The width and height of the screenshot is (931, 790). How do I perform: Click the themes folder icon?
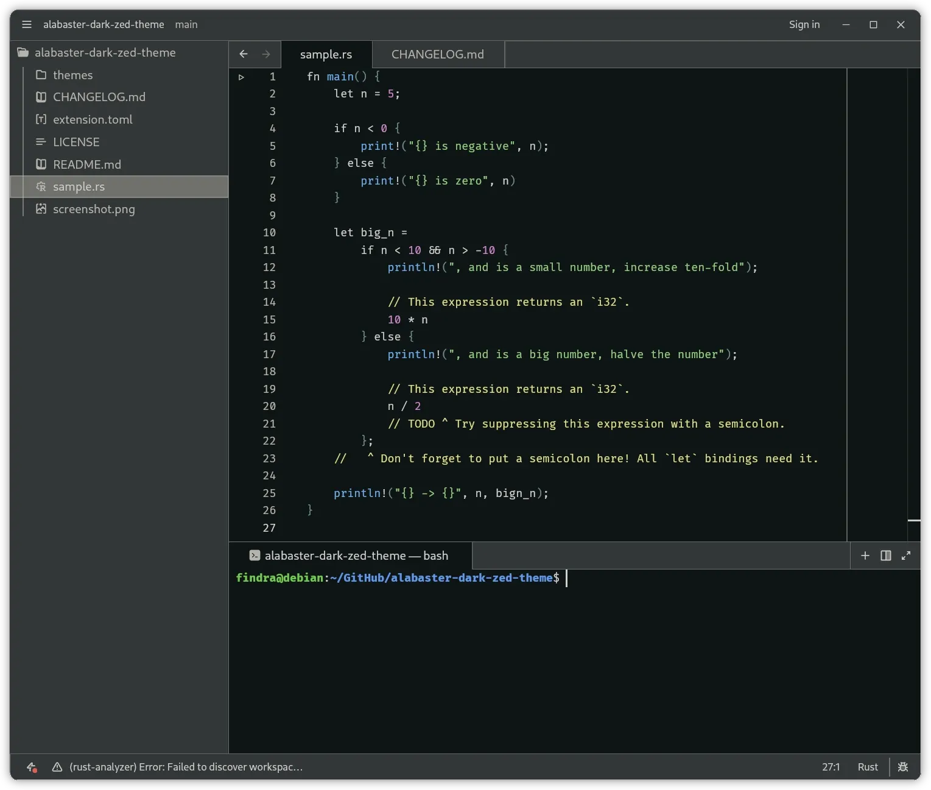coord(41,75)
